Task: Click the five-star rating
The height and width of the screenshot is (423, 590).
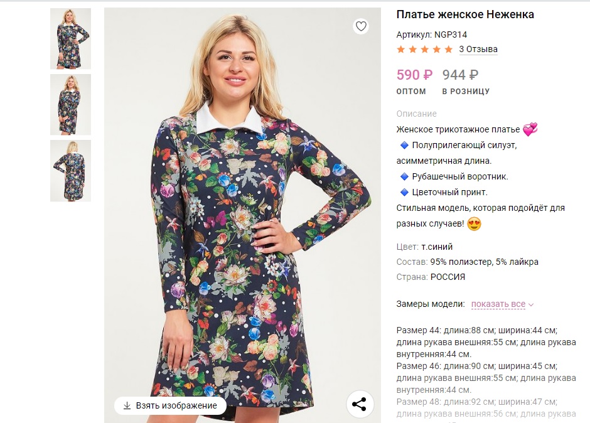Action: coord(424,49)
